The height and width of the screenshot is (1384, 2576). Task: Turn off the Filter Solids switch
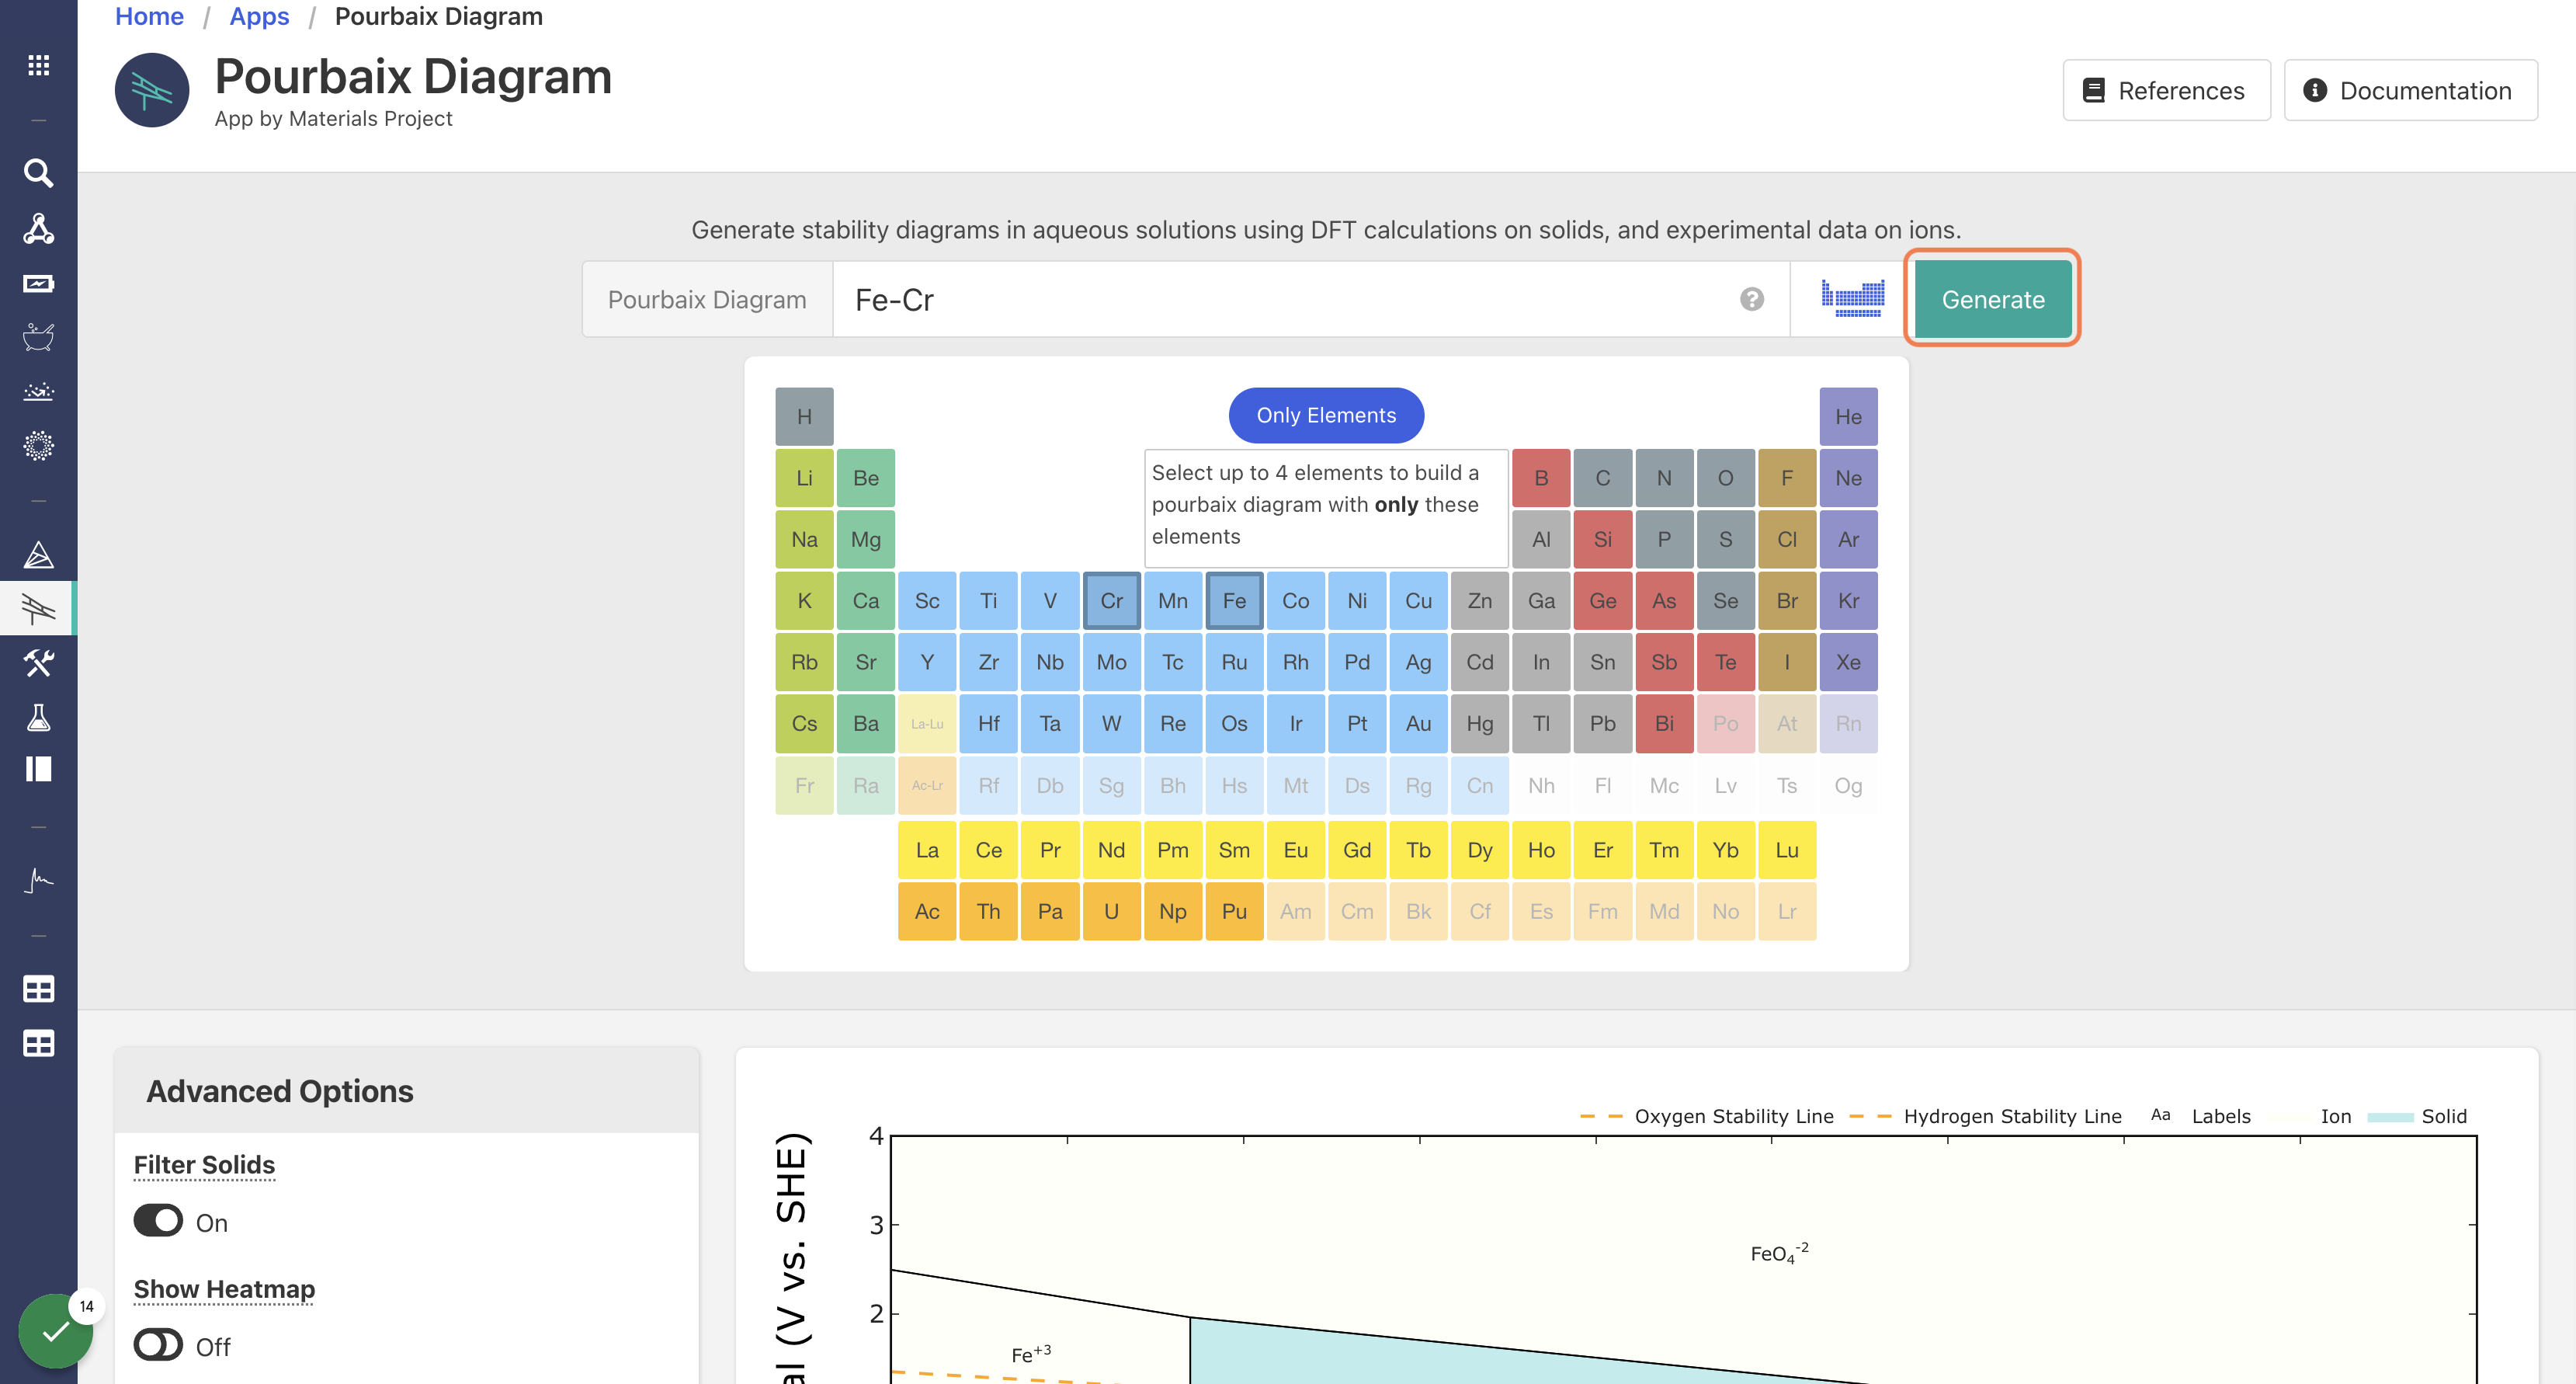159,1221
